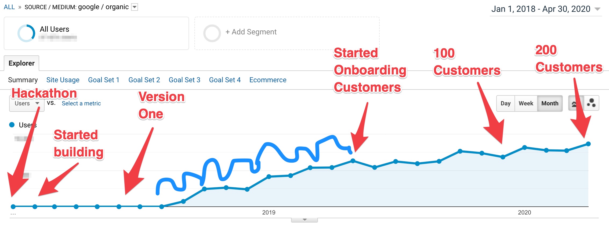Switch the graph to Week granularity
Screen dimensions: 609x229
(525, 103)
